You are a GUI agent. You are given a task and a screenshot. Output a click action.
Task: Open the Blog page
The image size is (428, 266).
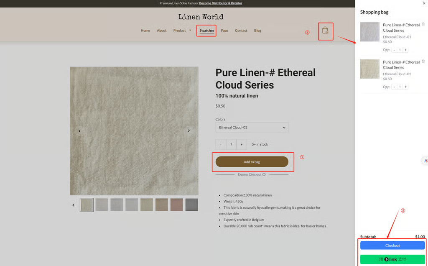tap(257, 31)
